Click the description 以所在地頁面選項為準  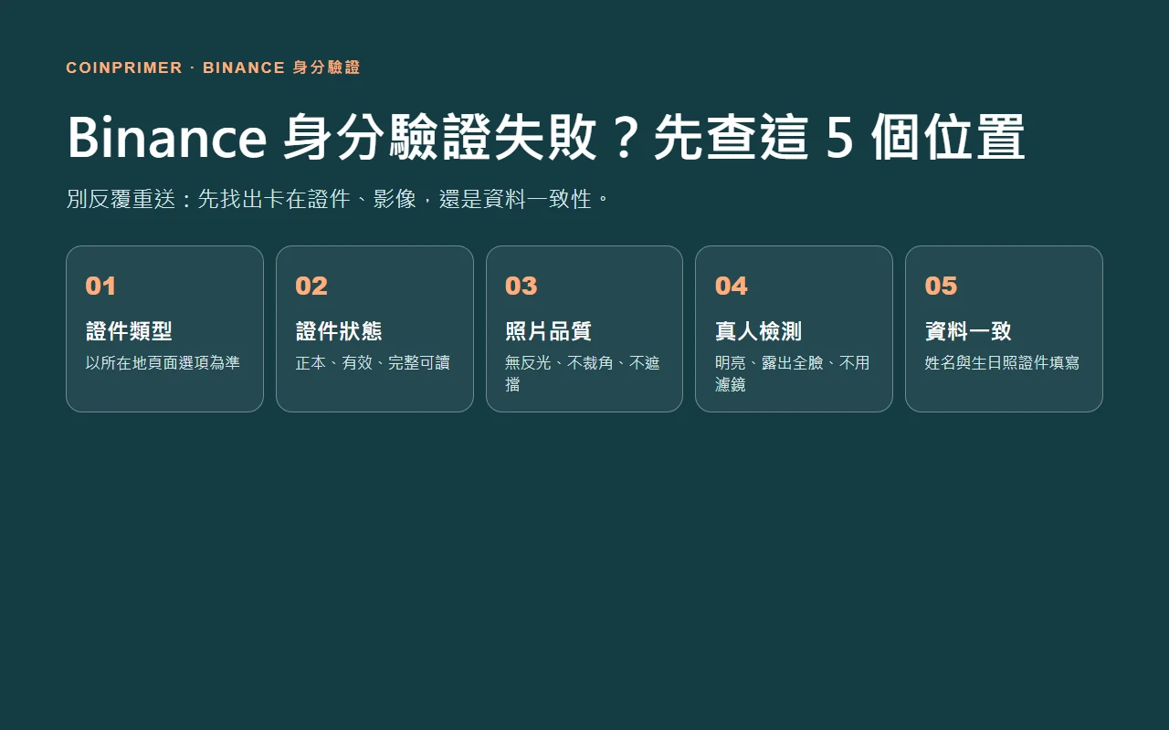[163, 363]
